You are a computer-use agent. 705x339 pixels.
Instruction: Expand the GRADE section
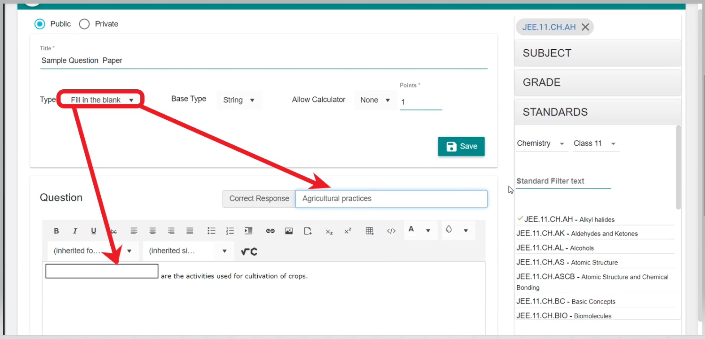tap(597, 83)
